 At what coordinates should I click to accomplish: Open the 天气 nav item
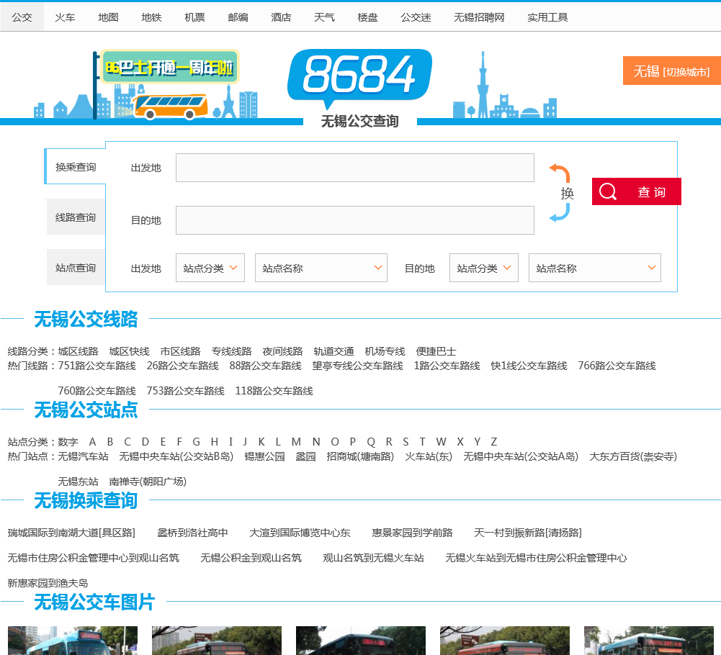324,17
